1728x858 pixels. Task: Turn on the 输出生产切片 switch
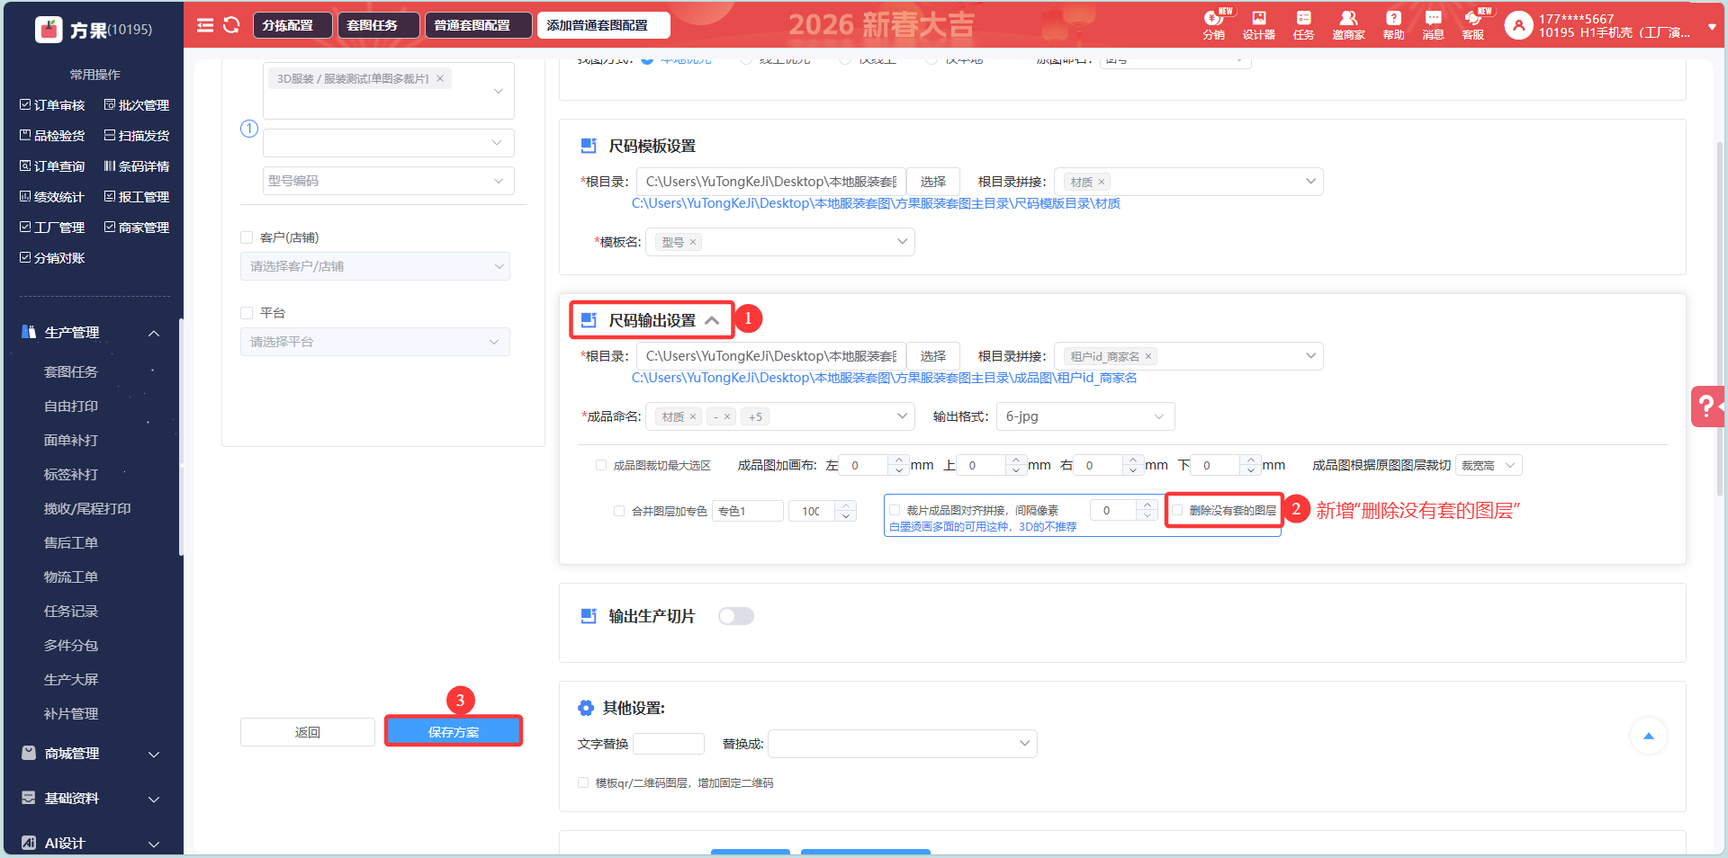(x=735, y=616)
